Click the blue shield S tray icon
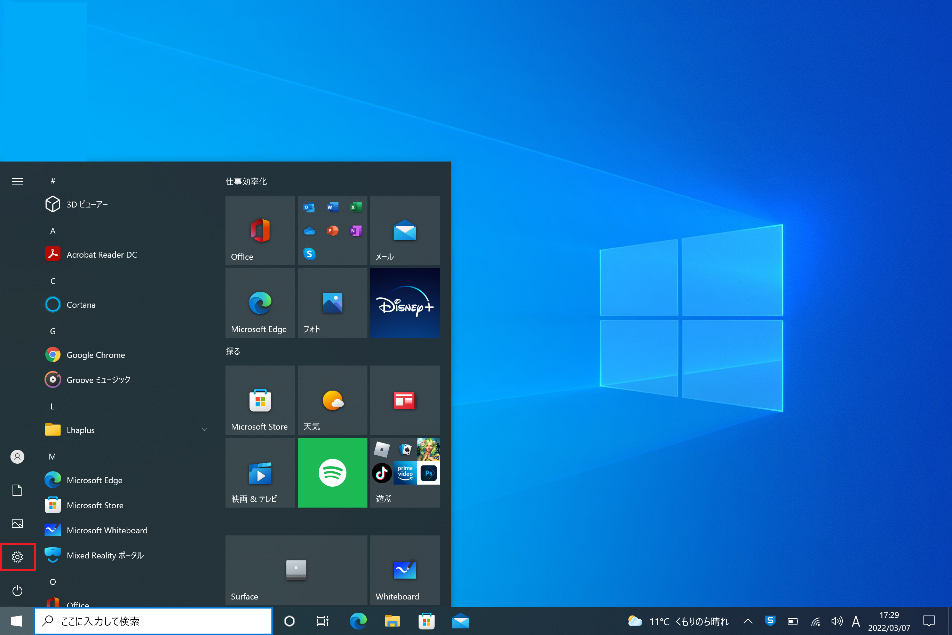952x635 pixels. (x=770, y=621)
